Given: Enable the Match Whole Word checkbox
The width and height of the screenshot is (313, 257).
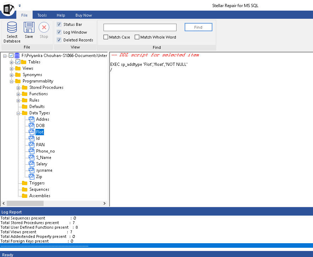Looking at the screenshot, I should (137, 37).
